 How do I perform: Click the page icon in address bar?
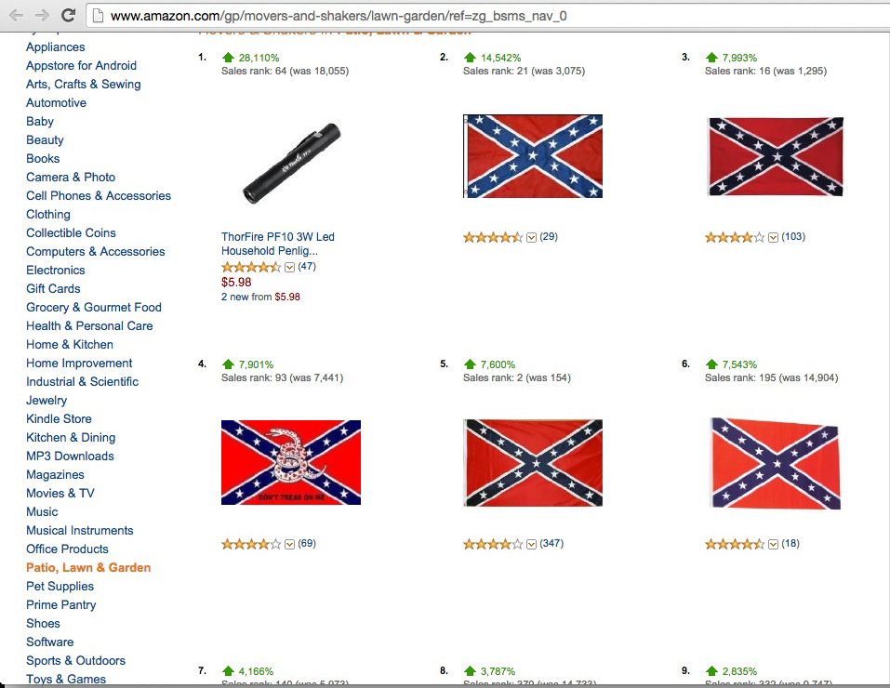click(97, 16)
